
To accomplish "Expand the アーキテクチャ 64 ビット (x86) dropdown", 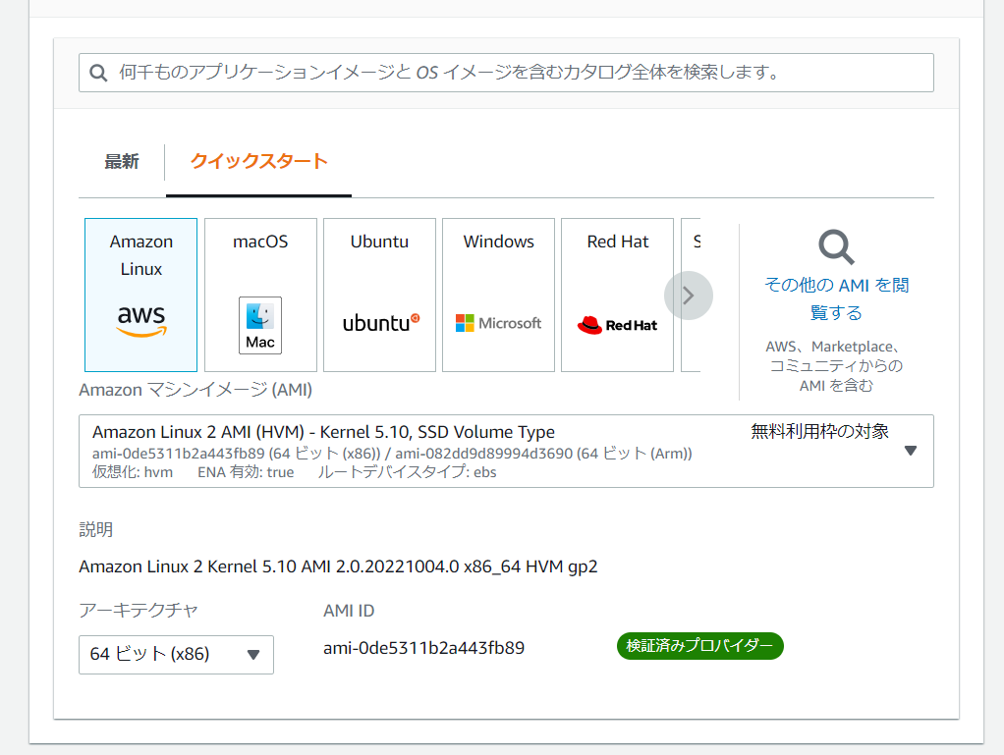I will 176,654.
